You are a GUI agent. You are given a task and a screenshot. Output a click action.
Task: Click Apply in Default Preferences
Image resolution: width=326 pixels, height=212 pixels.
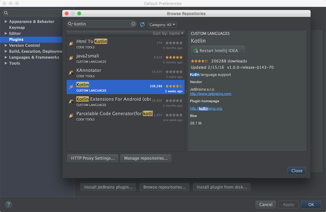[x=288, y=204]
